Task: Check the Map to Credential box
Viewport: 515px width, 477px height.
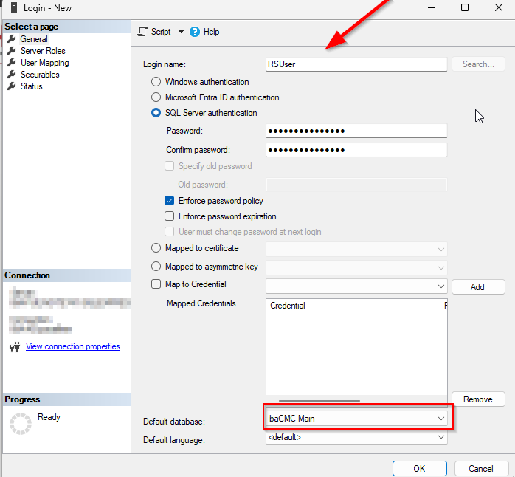Action: [156, 284]
